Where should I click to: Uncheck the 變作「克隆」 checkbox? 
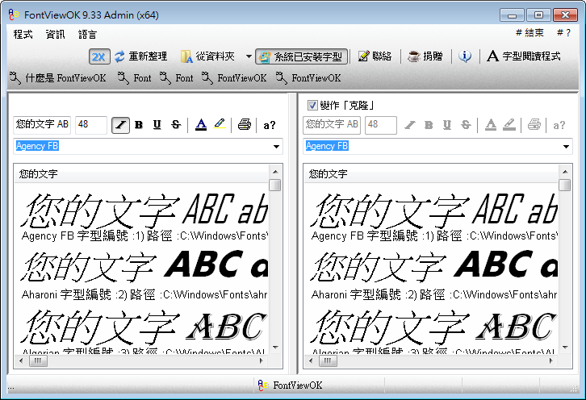click(312, 106)
